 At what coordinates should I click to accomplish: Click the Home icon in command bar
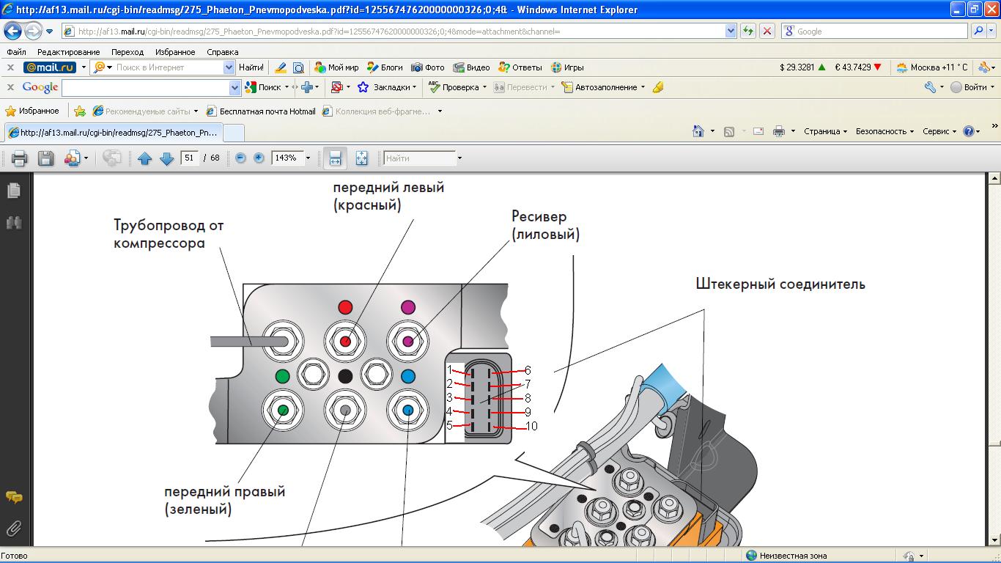[698, 131]
